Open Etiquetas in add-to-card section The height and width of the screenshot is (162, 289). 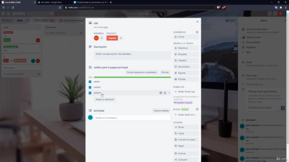tap(186, 54)
